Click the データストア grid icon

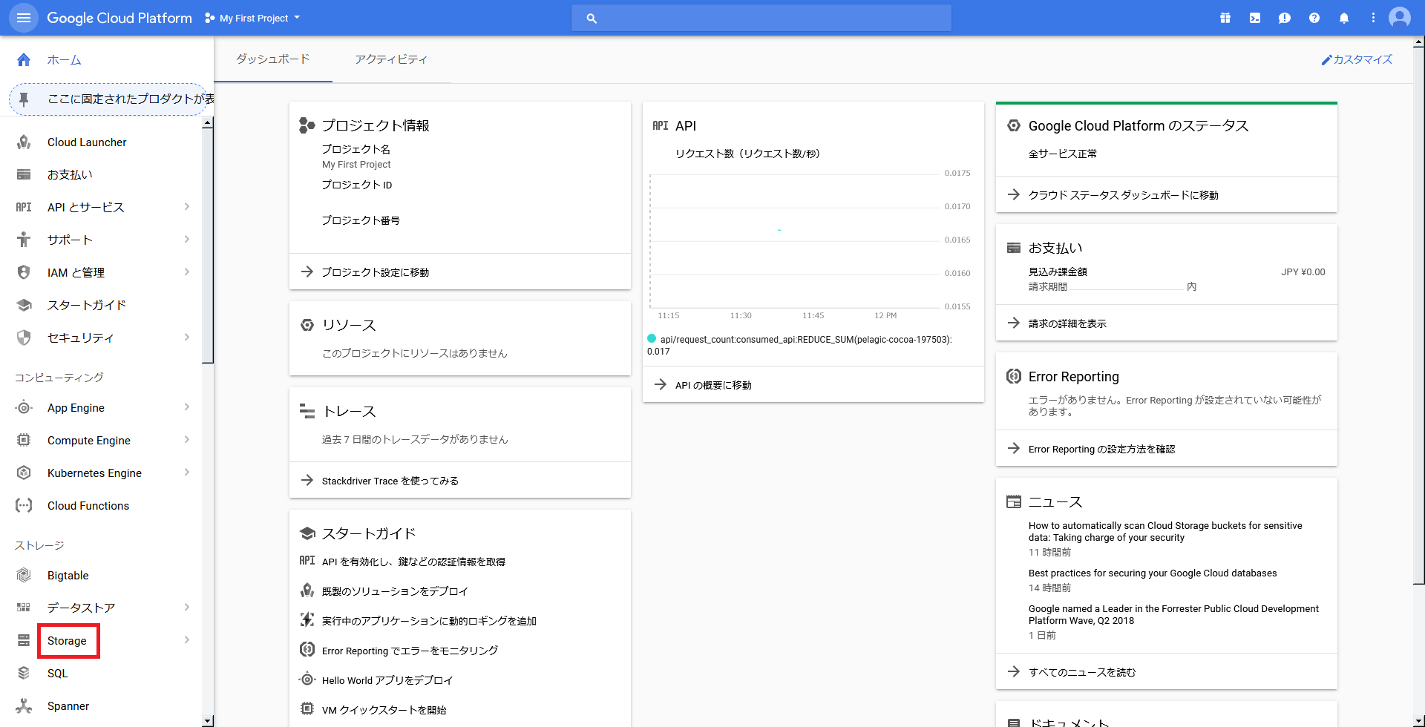[x=24, y=608]
